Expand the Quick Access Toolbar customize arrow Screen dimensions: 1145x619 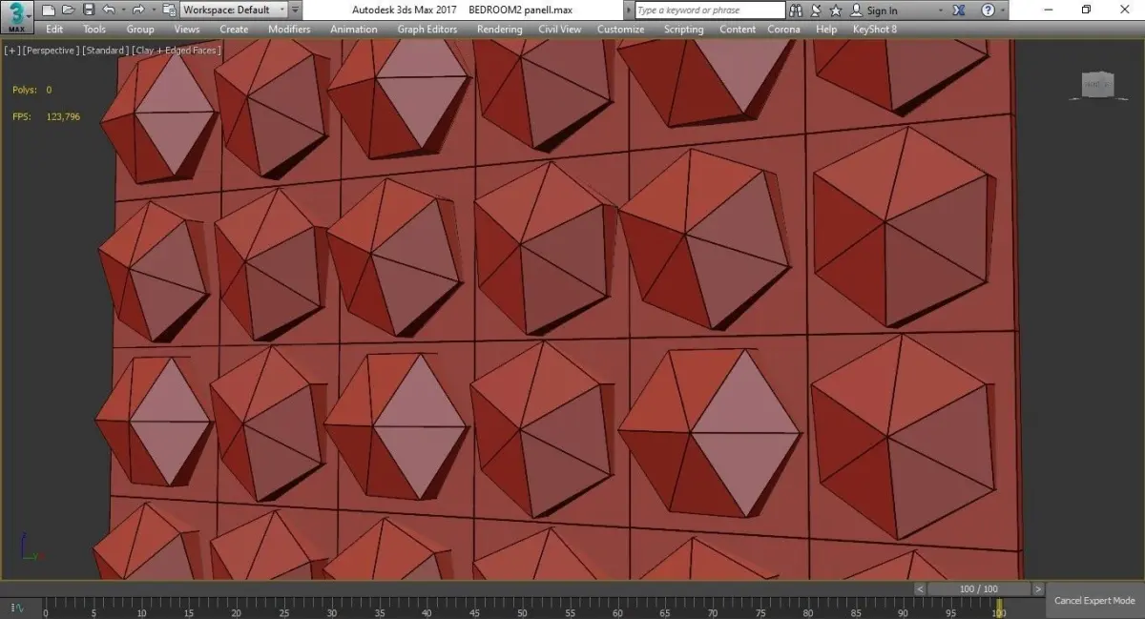point(296,10)
